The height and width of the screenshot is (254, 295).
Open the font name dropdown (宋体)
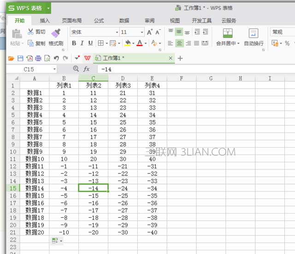click(117, 32)
